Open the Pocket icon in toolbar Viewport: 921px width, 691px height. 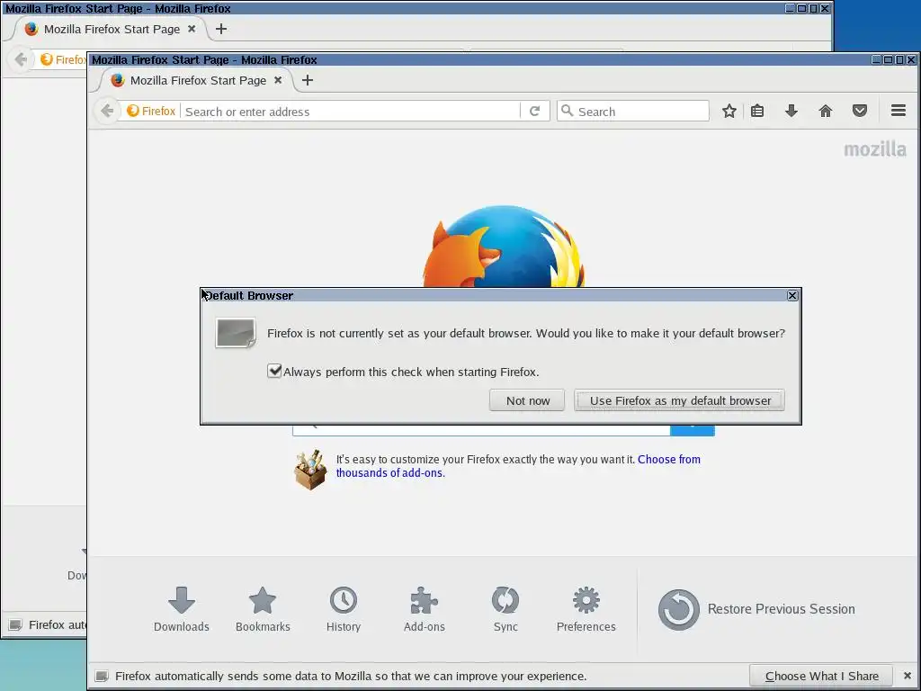pos(859,111)
